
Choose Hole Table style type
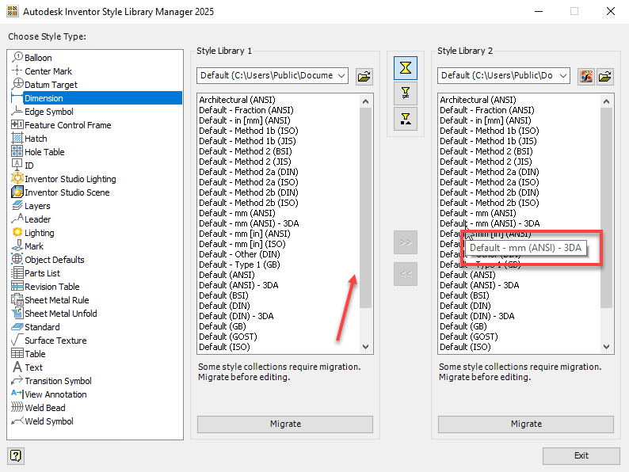click(44, 152)
